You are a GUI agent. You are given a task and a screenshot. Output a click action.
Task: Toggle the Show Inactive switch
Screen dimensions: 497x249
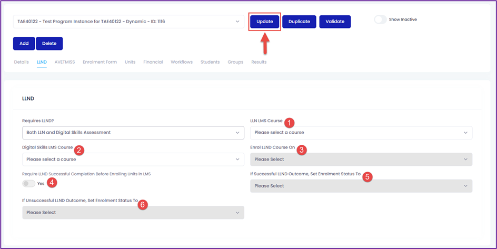[380, 19]
